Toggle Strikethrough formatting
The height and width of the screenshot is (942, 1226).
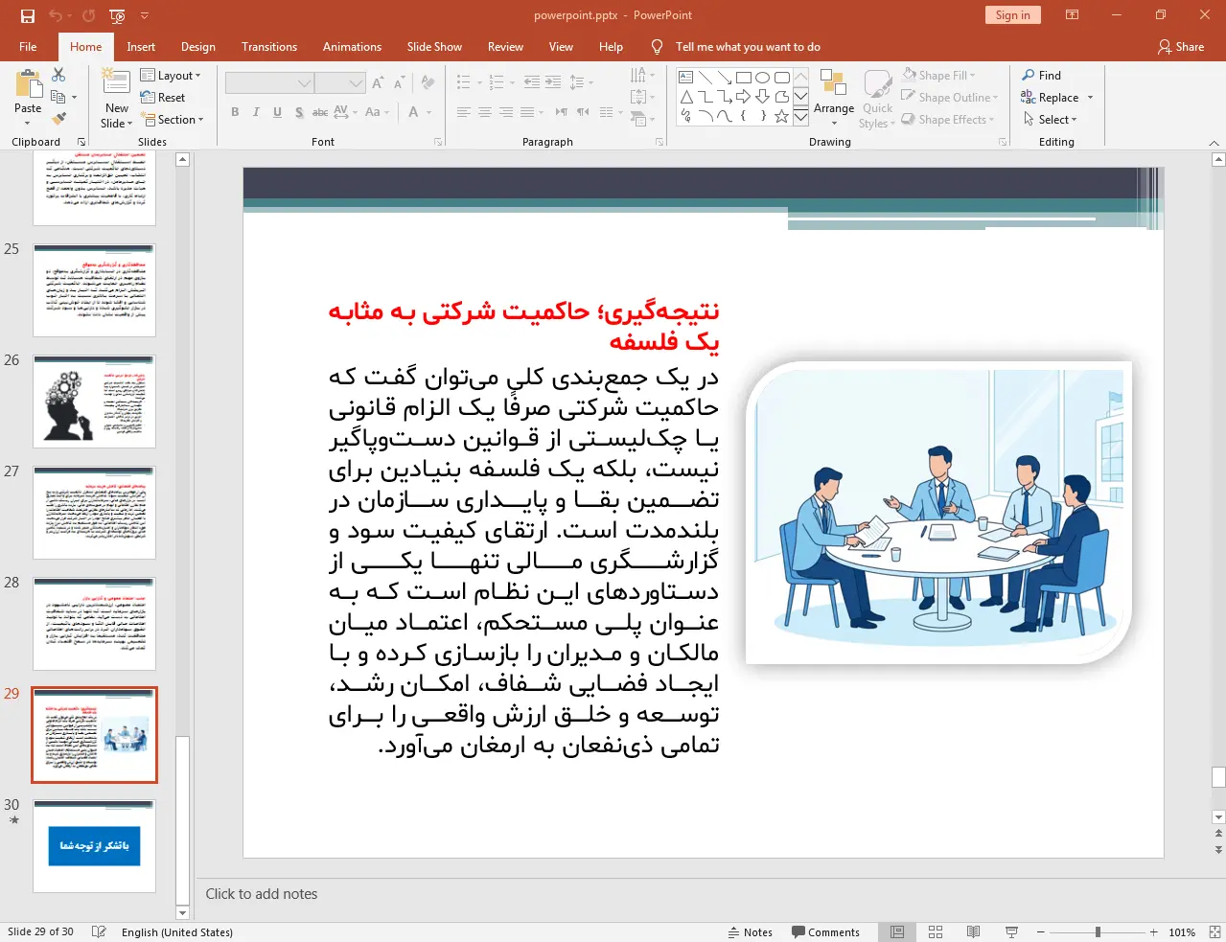pos(320,112)
